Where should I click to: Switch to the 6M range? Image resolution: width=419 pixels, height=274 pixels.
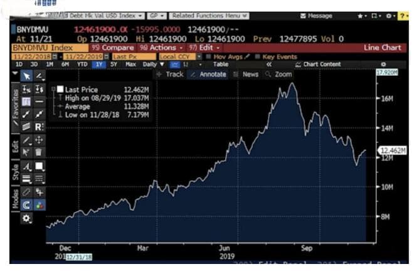[x=65, y=65]
